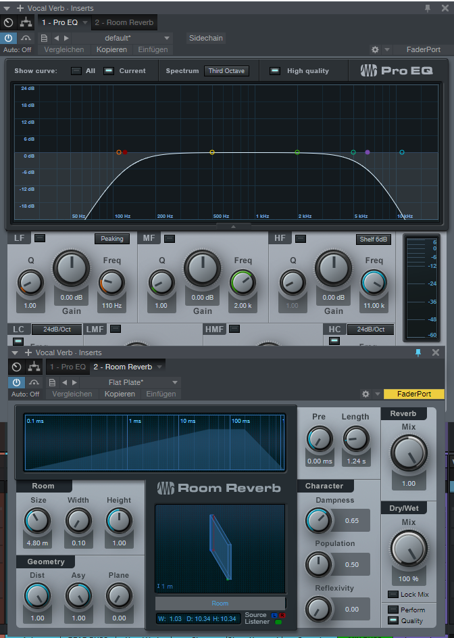
Task: Click the preset file icon in Pro EQ window
Action: pos(44,38)
